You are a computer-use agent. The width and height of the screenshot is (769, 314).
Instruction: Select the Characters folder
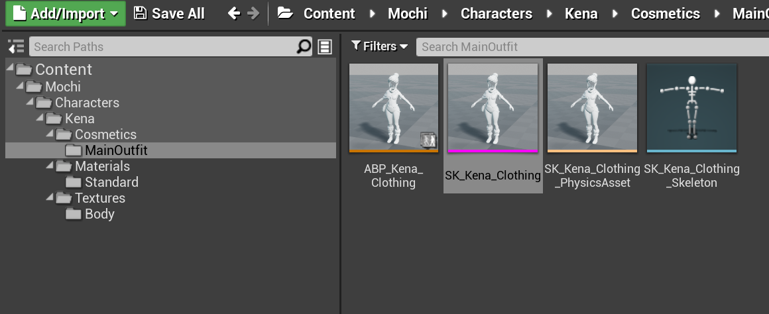point(78,103)
